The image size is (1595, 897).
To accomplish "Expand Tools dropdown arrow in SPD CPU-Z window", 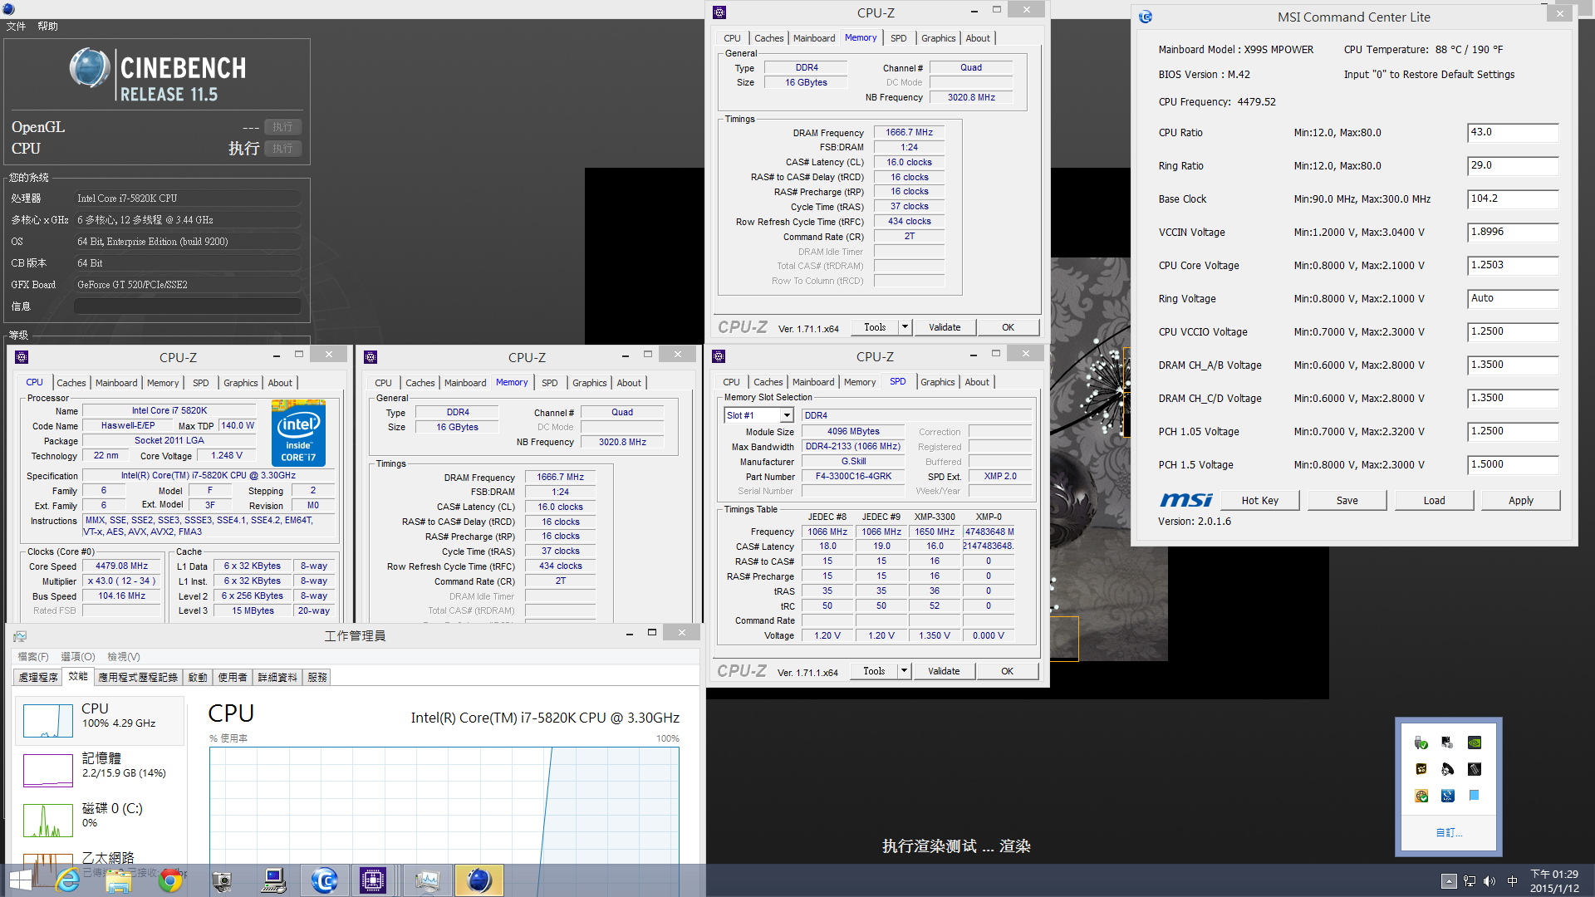I will pyautogui.click(x=904, y=671).
